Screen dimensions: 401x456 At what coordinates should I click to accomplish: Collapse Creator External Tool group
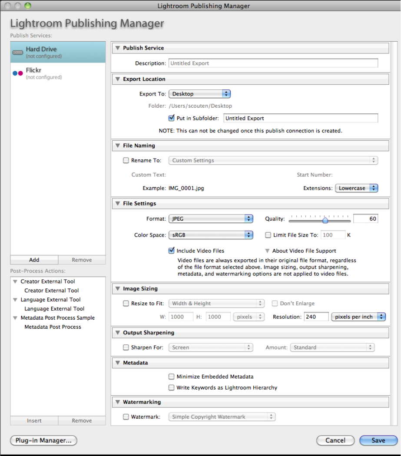click(x=15, y=281)
